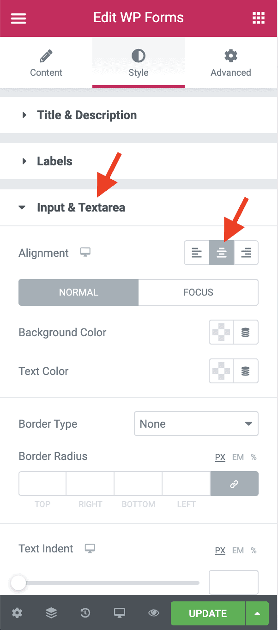Set alignment to center
278x630 pixels.
(x=222, y=253)
